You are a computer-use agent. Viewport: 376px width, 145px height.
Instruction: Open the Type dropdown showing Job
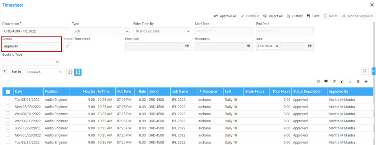click(x=101, y=31)
